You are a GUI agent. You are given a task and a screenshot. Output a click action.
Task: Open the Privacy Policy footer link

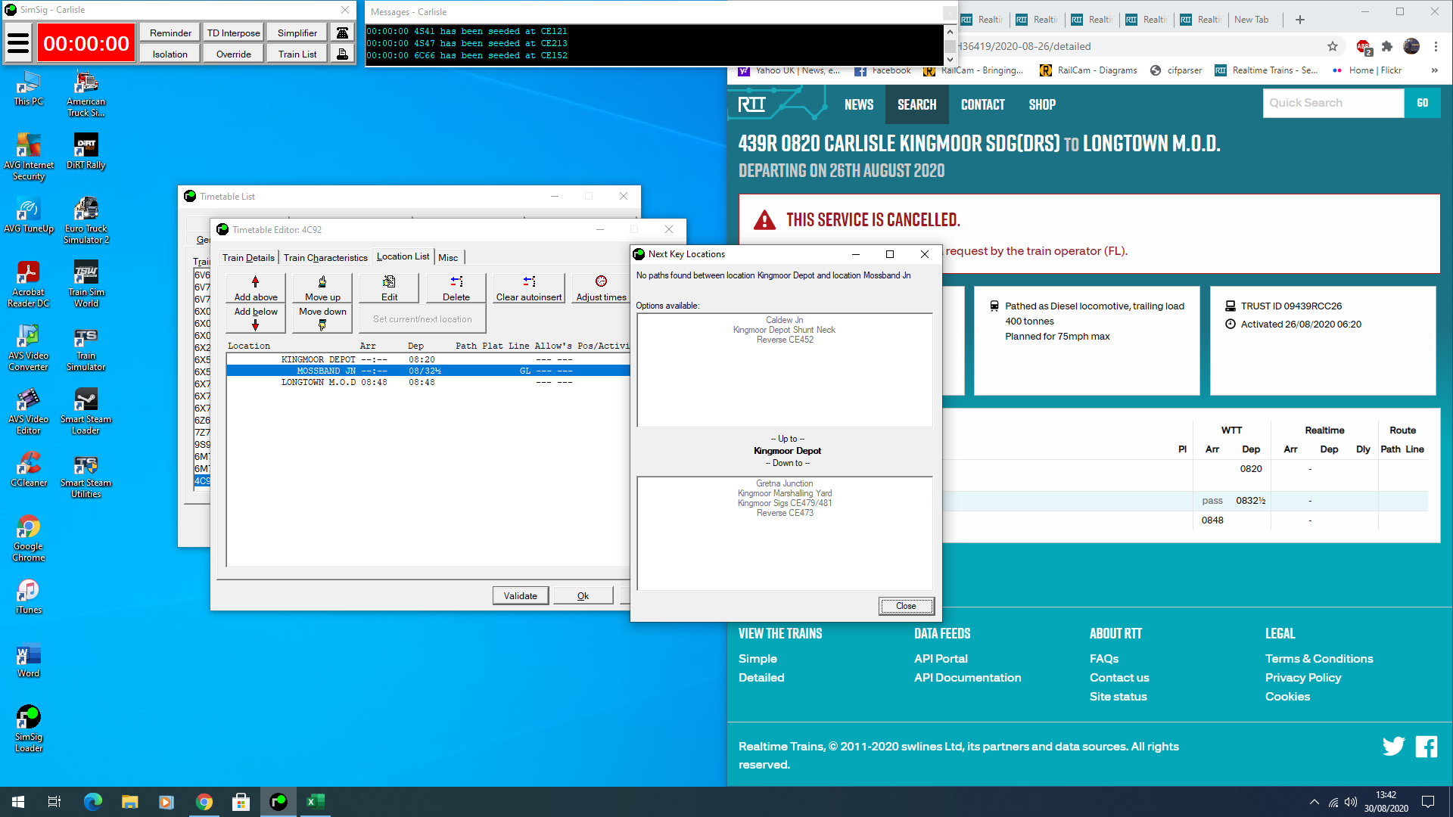pos(1303,678)
